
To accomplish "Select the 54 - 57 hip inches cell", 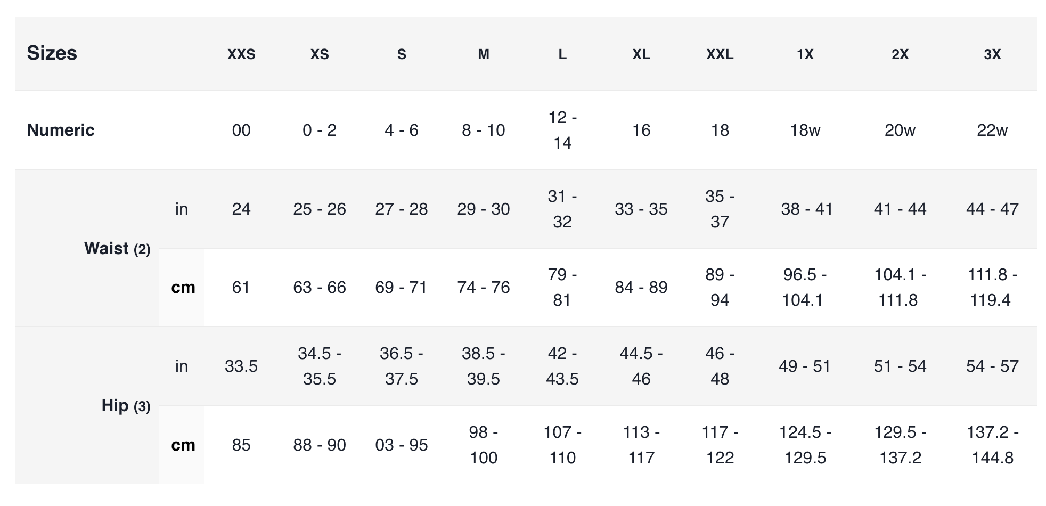I will pyautogui.click(x=992, y=366).
